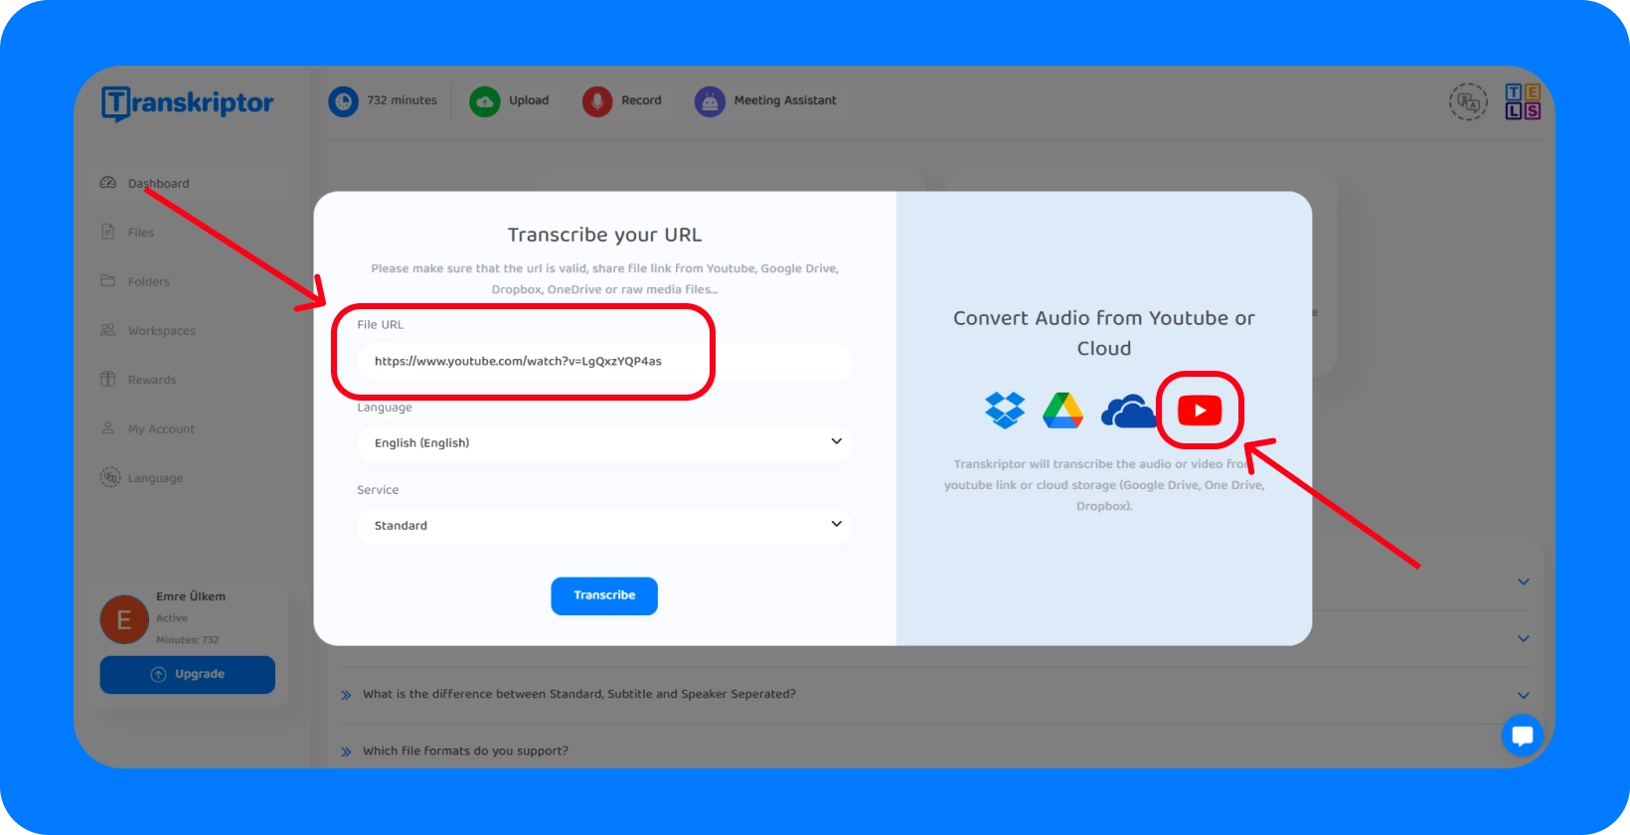This screenshot has width=1630, height=835.
Task: Click the user avatar with letter E
Action: pos(124,619)
